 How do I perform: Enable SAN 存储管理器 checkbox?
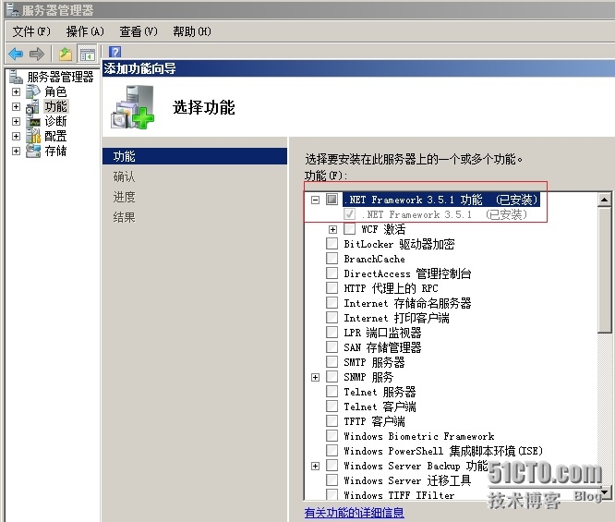tap(332, 347)
